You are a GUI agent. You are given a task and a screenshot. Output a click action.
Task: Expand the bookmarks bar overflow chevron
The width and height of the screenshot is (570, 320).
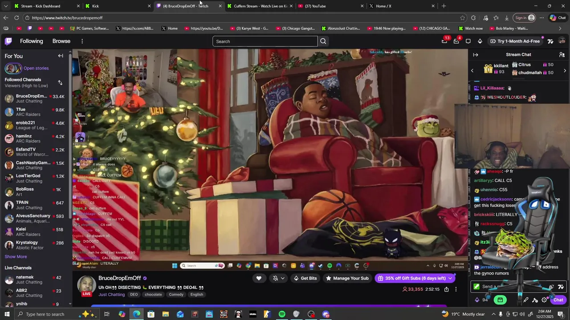click(560, 28)
